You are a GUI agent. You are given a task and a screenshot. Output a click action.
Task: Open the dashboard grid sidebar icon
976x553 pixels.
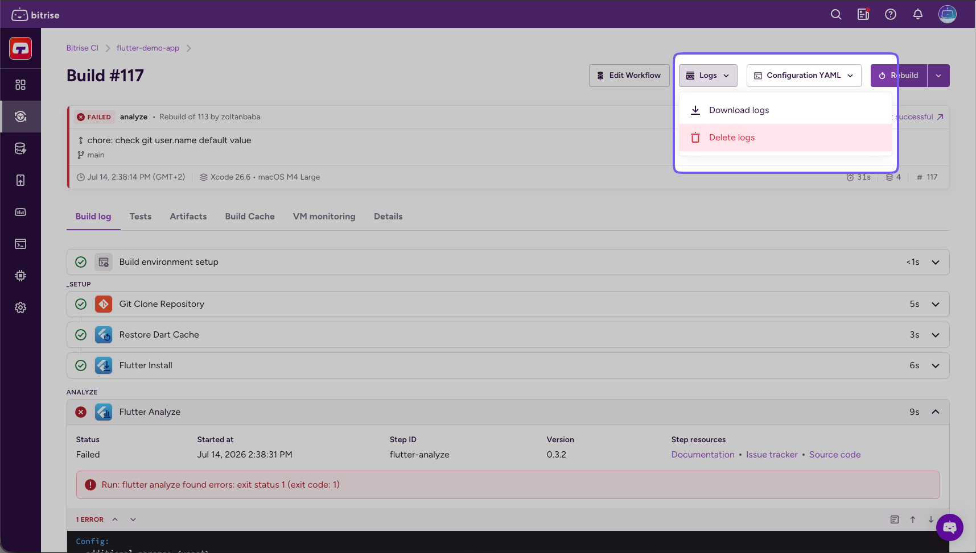coord(20,85)
